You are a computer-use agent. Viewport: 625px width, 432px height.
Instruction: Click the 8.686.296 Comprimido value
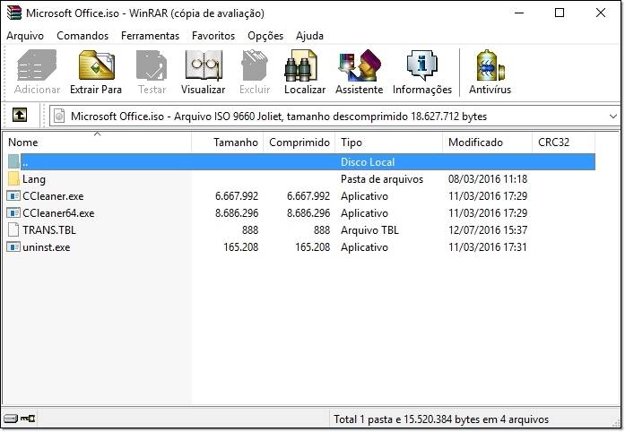coord(308,213)
